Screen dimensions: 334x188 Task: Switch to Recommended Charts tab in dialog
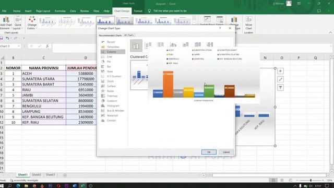click(x=110, y=36)
